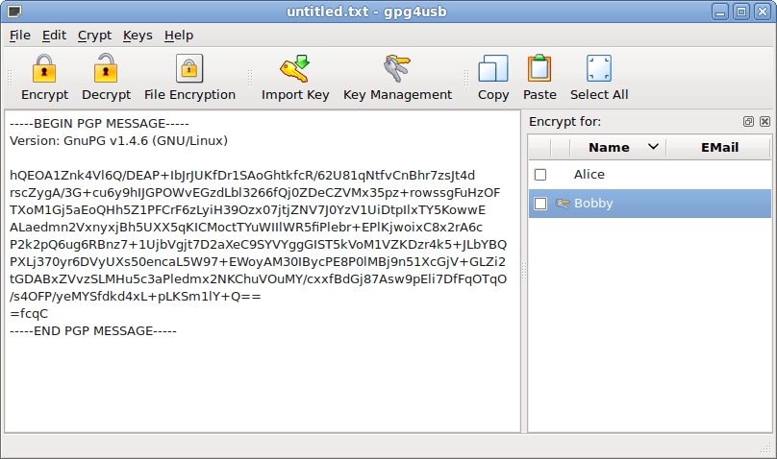Click the Paste clipboard icon
The height and width of the screenshot is (459, 777).
tap(539, 69)
